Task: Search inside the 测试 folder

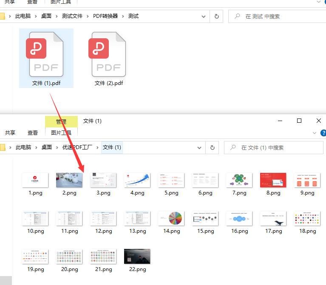Action: tap(277, 16)
